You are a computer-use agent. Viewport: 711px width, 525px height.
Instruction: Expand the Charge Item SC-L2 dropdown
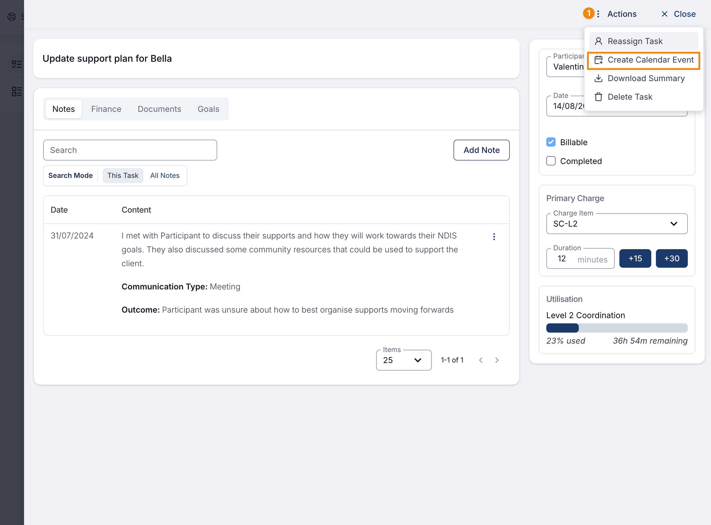point(616,224)
